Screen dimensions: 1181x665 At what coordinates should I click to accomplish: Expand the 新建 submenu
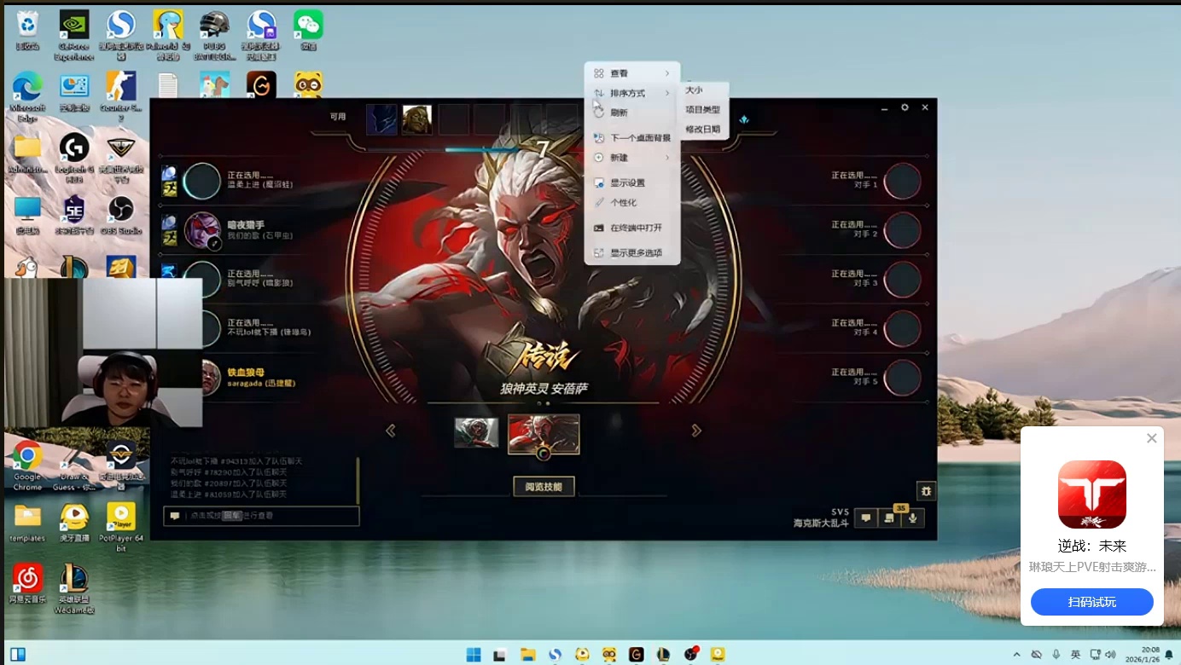pyautogui.click(x=632, y=158)
